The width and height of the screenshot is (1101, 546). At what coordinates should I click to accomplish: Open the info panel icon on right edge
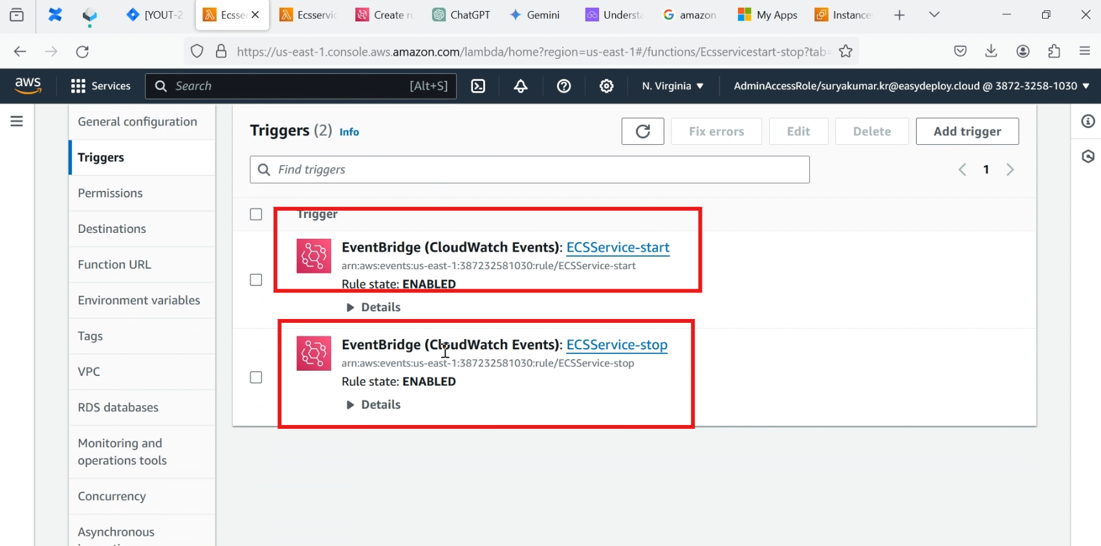(1088, 121)
